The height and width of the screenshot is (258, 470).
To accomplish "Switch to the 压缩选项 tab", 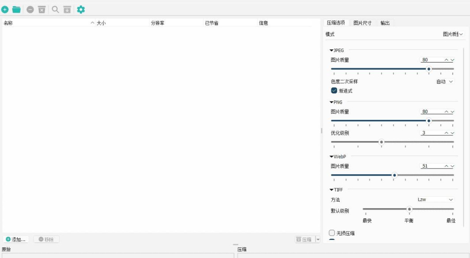I will click(x=336, y=23).
